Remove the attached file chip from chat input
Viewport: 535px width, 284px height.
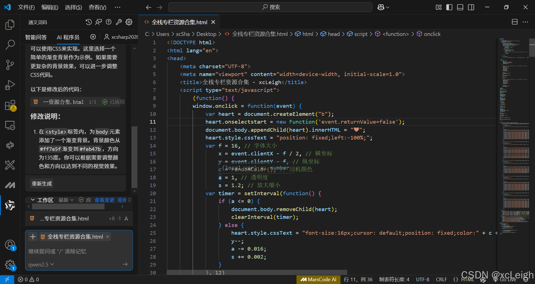coord(108,236)
